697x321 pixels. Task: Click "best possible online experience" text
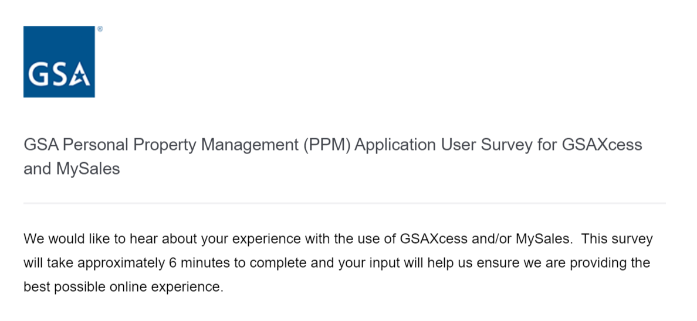coord(123,288)
